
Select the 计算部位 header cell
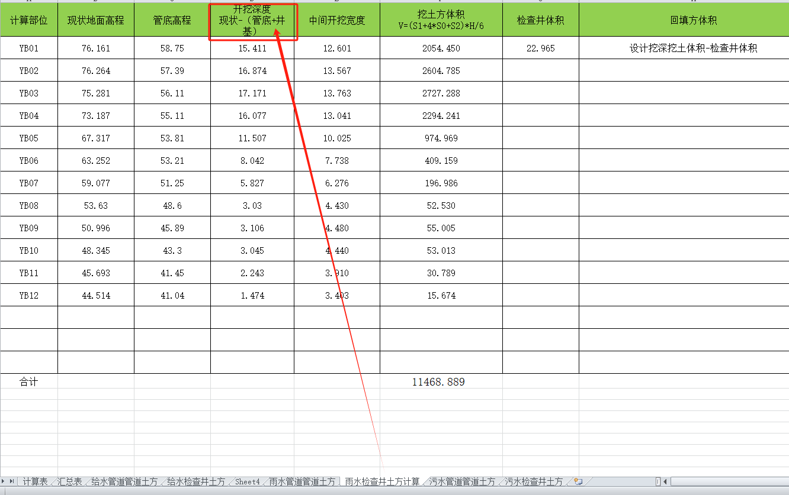(29, 20)
